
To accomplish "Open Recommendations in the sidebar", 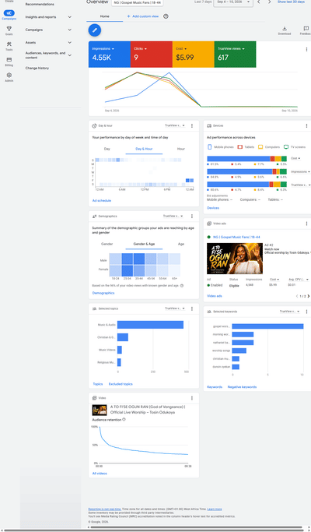I will pos(40,5).
